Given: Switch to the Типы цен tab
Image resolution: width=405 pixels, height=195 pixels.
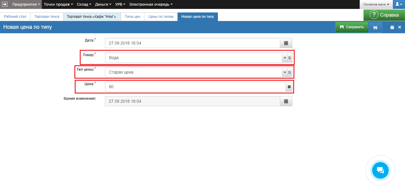Looking at the screenshot, I should 133,17.
